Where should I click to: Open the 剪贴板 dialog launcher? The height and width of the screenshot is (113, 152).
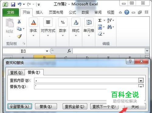[24, 44]
